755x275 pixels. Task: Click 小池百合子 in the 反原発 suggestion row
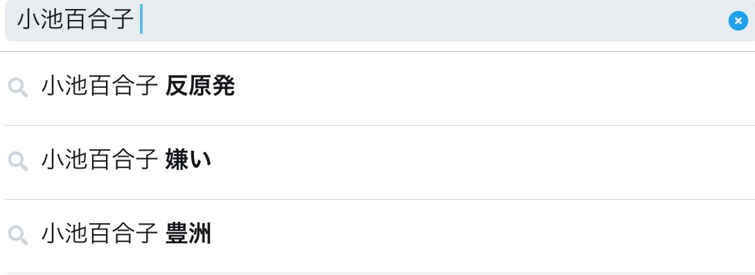coord(100,87)
